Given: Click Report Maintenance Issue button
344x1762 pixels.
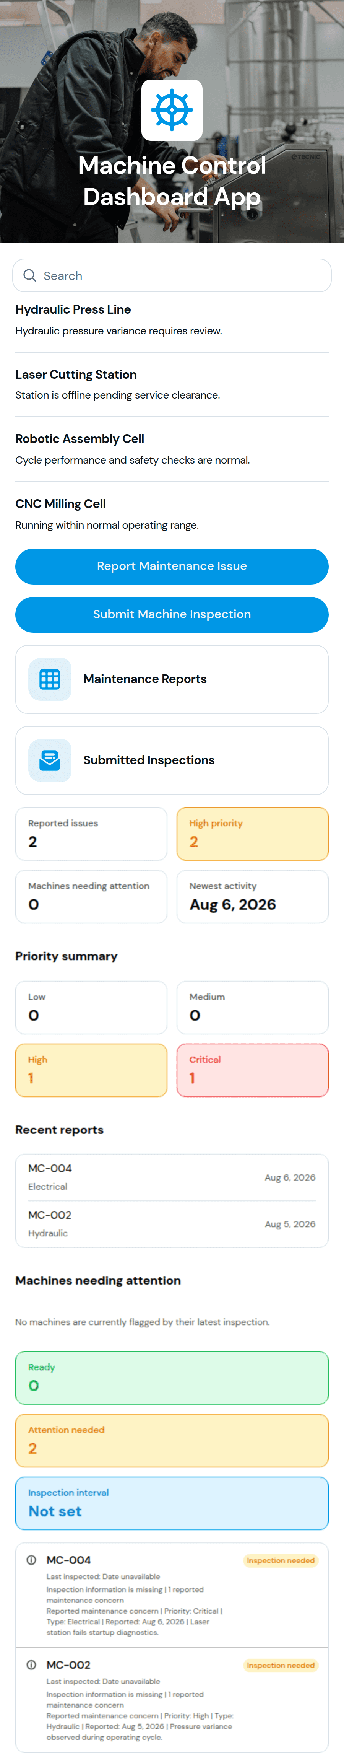Looking at the screenshot, I should point(172,566).
